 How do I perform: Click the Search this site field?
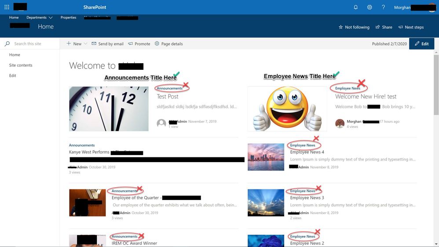[x=29, y=44]
